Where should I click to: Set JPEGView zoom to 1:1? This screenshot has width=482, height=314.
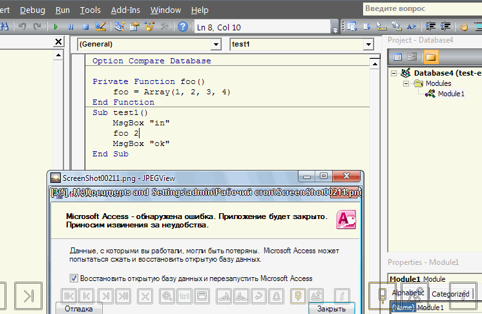click(184, 297)
